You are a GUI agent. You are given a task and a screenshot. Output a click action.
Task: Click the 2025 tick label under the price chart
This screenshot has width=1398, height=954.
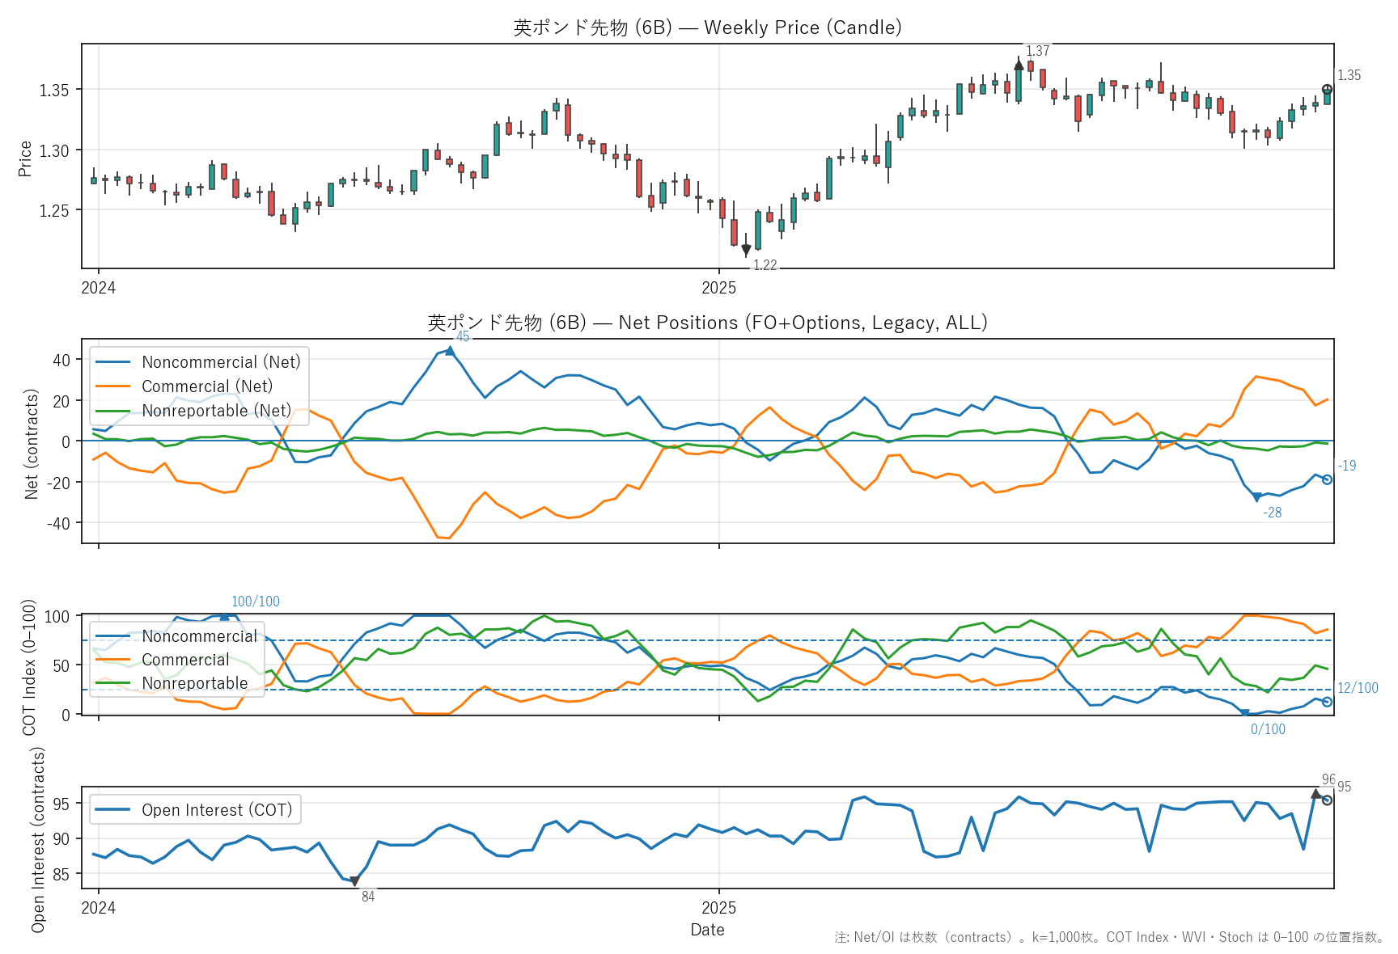tap(718, 288)
